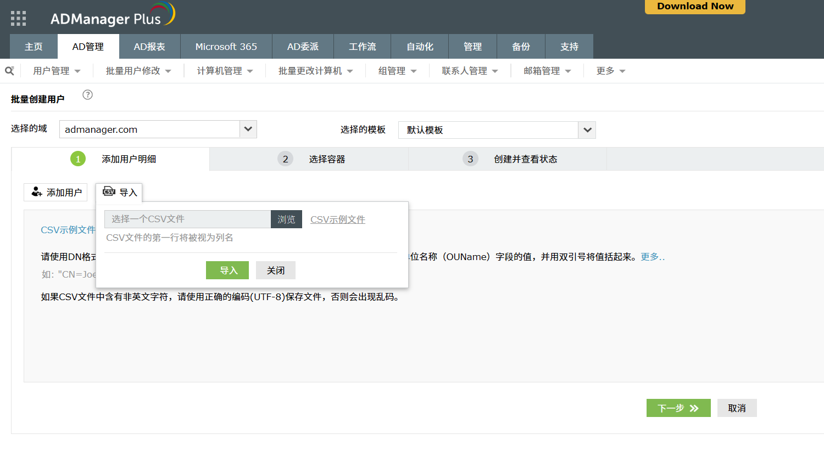Viewport: 824px width, 451px height.
Task: Click the CSV file path input field
Action: tap(187, 219)
